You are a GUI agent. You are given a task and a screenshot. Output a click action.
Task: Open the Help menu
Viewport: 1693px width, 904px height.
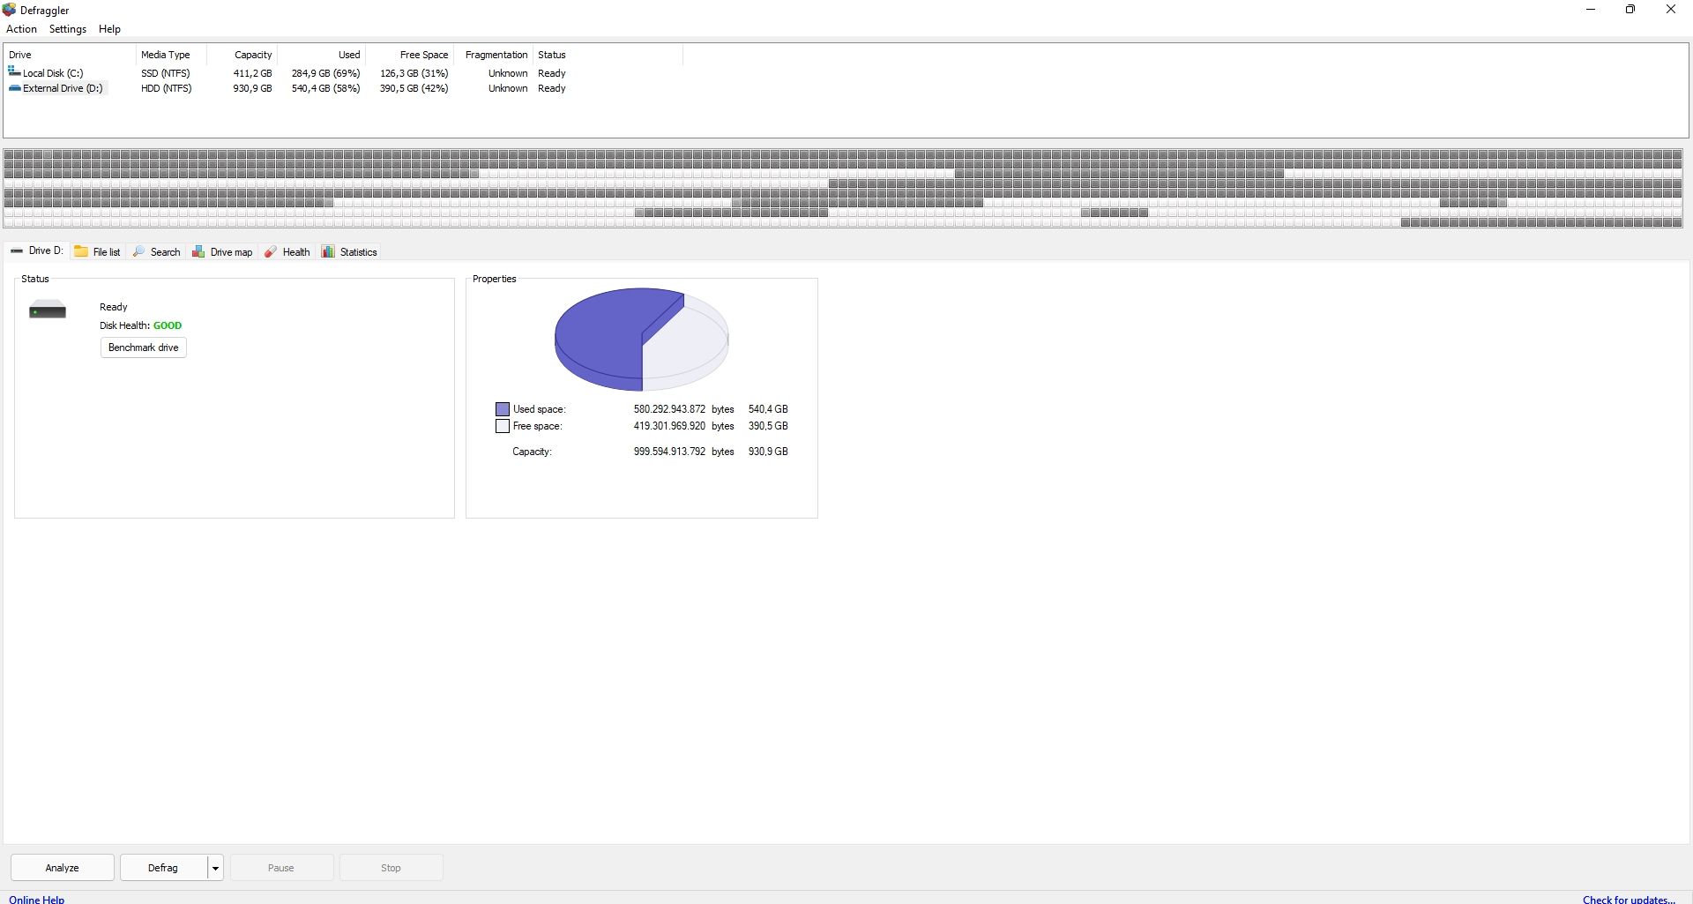pos(109,29)
